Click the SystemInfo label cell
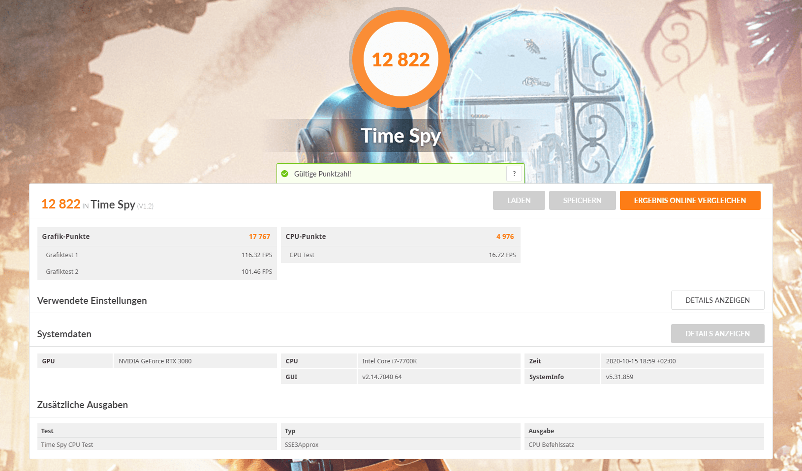 (x=562, y=377)
